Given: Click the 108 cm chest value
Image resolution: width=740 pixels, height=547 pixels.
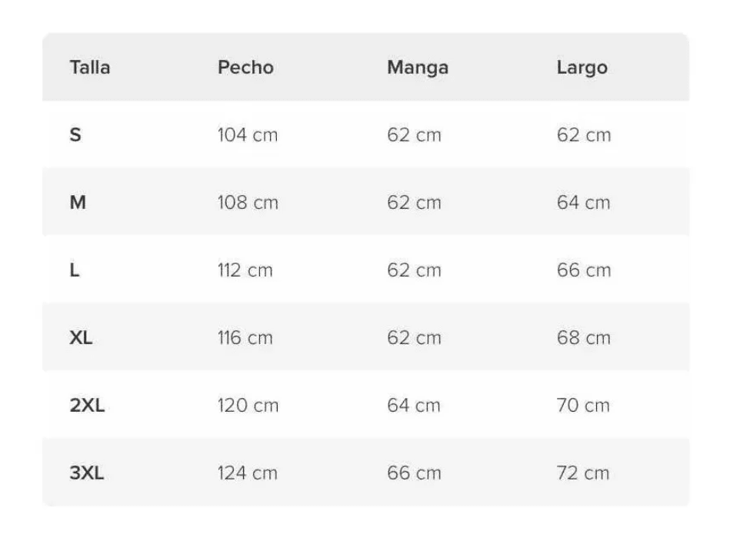Looking at the screenshot, I should pos(248,203).
